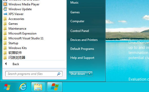
Task: Open the XPS Viewer entry
Action: (x=16, y=14)
